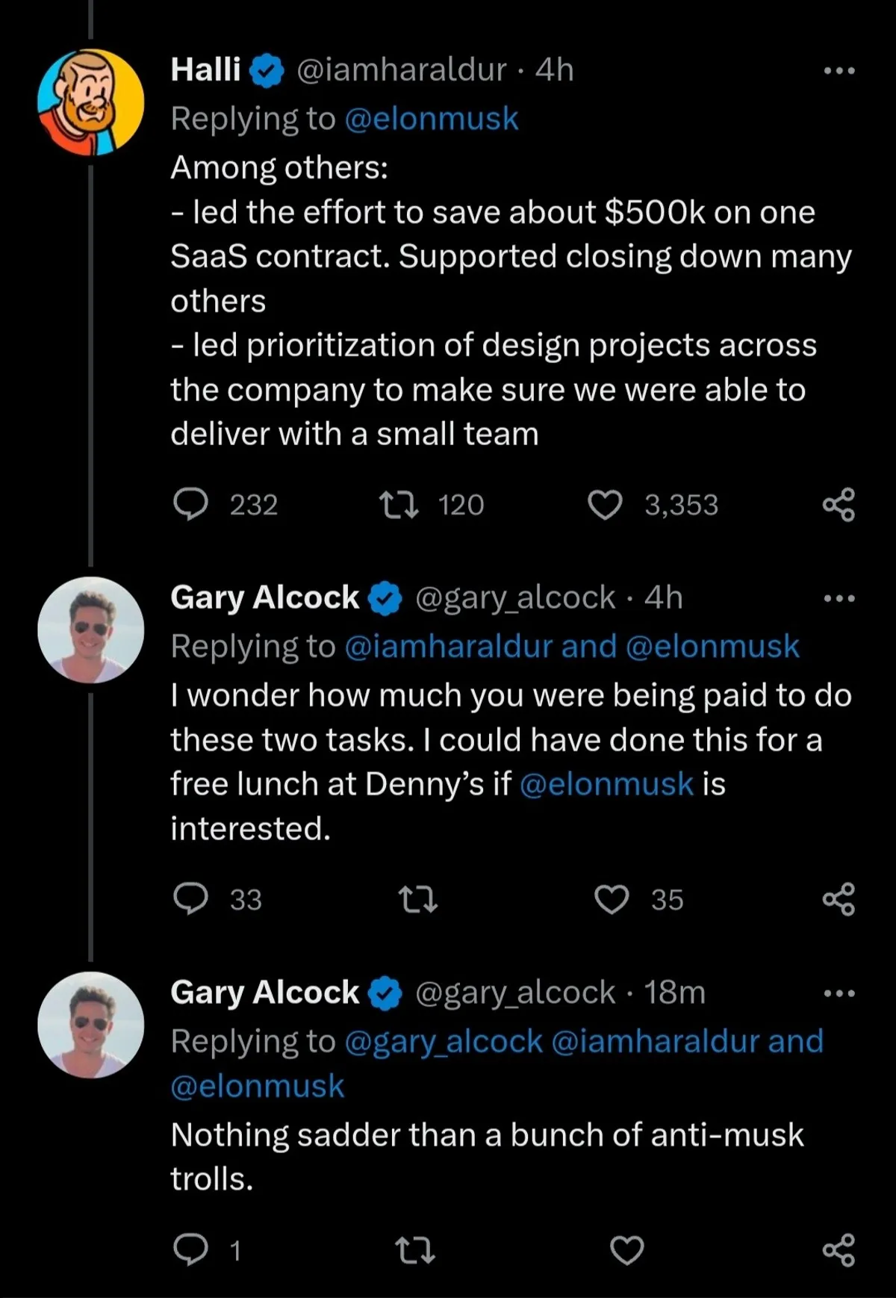This screenshot has width=896, height=1298.
Task: Share Gary's anti-musk trolls tweet
Action: point(839,1250)
